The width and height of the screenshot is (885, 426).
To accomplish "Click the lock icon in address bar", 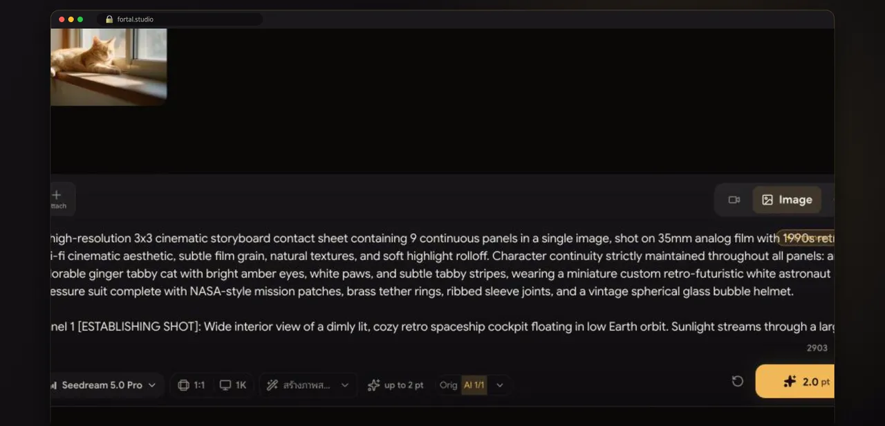I will [109, 19].
